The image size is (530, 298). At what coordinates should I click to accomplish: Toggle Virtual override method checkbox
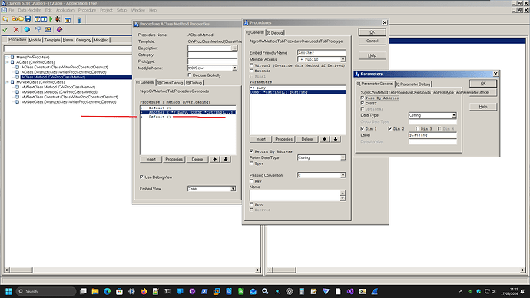tap(251, 65)
